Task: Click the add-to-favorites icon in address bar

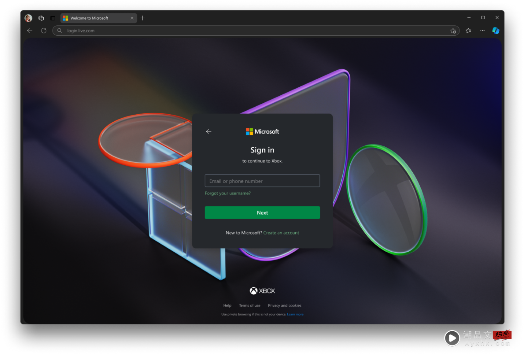Action: (x=453, y=31)
